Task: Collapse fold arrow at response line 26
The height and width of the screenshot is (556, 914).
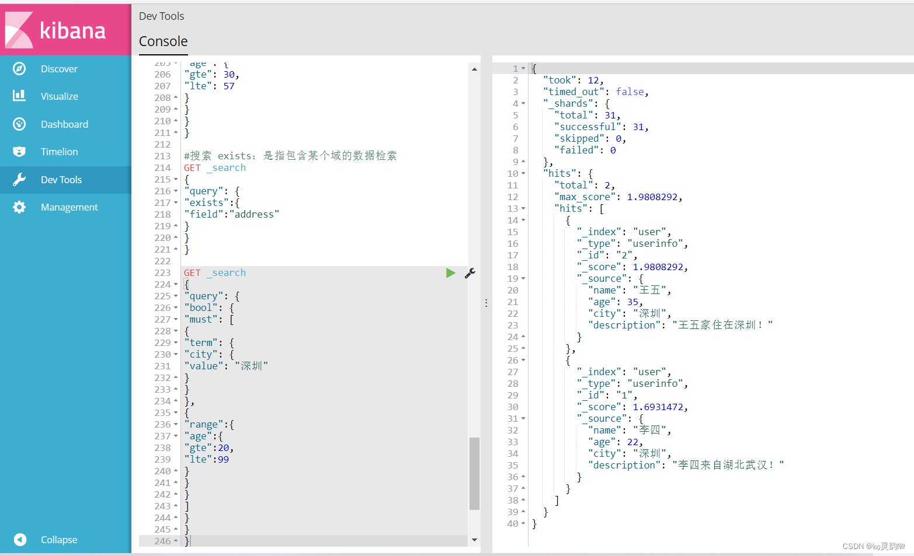Action: pos(523,361)
